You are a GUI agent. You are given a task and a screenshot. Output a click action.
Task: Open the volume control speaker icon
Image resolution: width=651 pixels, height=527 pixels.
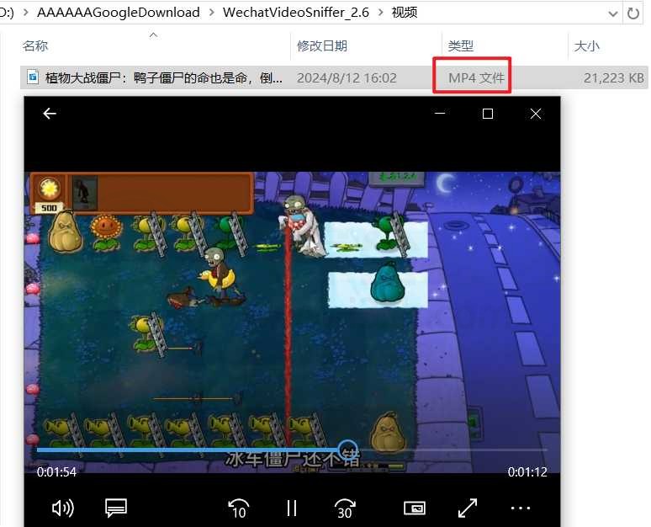click(63, 508)
